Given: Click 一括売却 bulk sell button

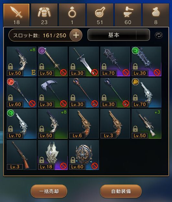Looking at the screenshot, I should tap(49, 191).
